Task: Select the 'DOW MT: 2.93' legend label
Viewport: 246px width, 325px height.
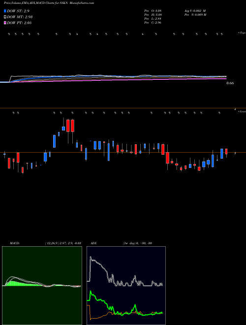Action: [20, 17]
